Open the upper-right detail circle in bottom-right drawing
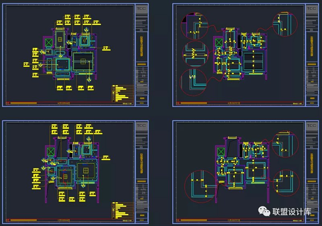Viewport: 322px width, 226px height. 285,144
